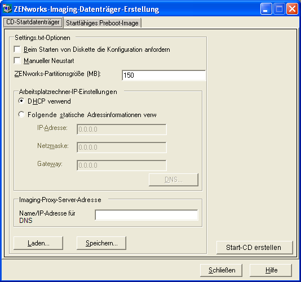Click the Gateway input field

point(122,165)
